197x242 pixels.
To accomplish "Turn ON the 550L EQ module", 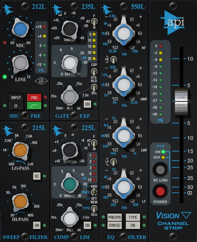I will (x=133, y=225).
